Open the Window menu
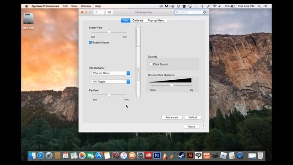This screenshot has height=165, width=293. click(86, 6)
